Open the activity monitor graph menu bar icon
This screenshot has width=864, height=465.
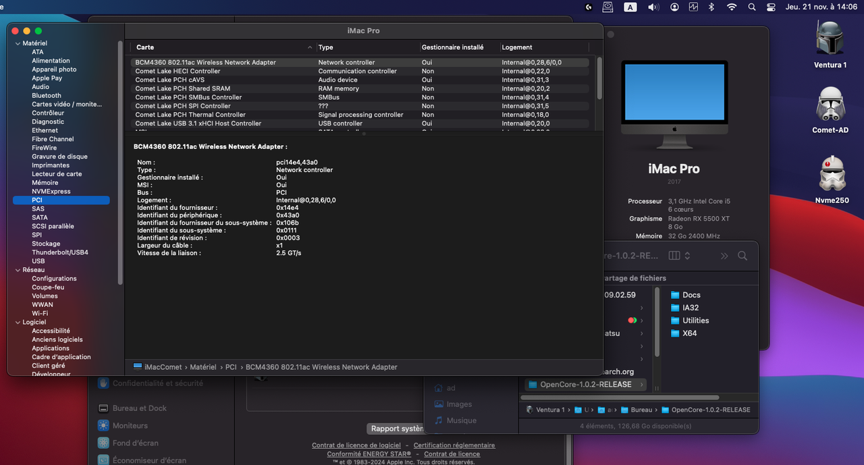[x=693, y=7]
